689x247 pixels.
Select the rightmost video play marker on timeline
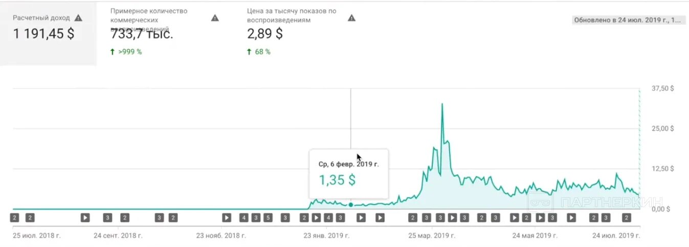pyautogui.click(x=571, y=218)
